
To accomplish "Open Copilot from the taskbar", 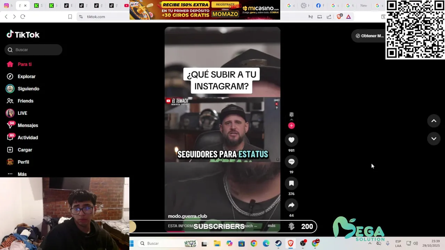I will [x=229, y=243].
